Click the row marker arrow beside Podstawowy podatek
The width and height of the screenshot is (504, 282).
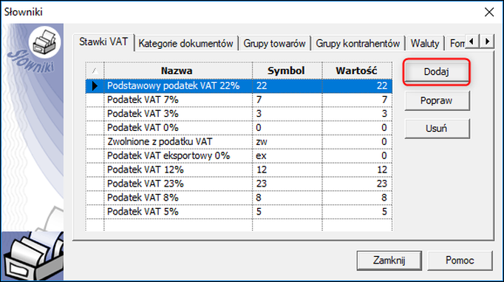tap(95, 86)
